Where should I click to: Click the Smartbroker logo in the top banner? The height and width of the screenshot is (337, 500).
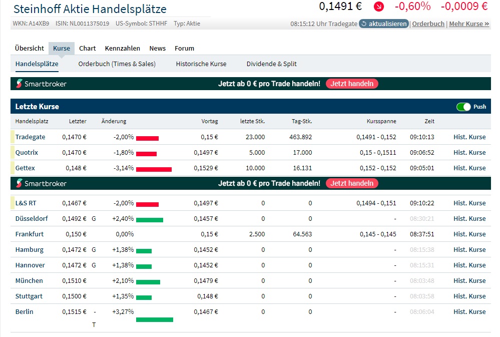(x=41, y=84)
